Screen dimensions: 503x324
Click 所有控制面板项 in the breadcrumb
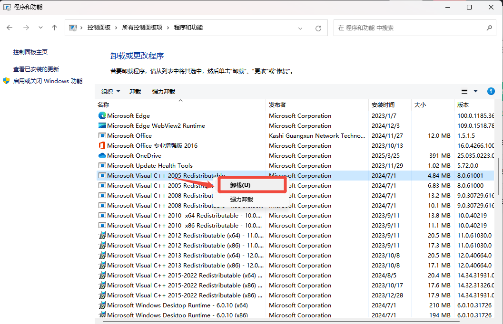click(142, 28)
